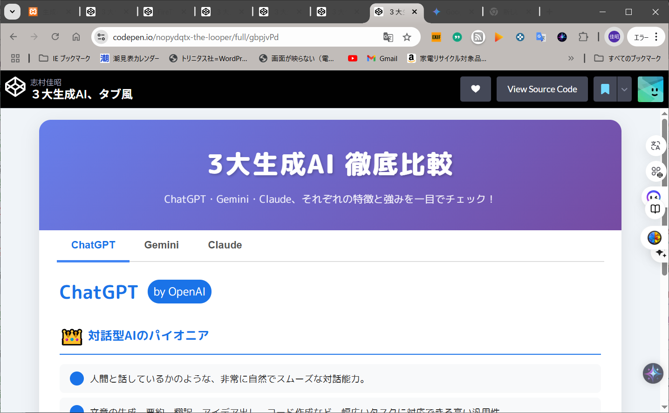The width and height of the screenshot is (669, 413).
Task: Open the purple face side icon
Action: click(654, 196)
